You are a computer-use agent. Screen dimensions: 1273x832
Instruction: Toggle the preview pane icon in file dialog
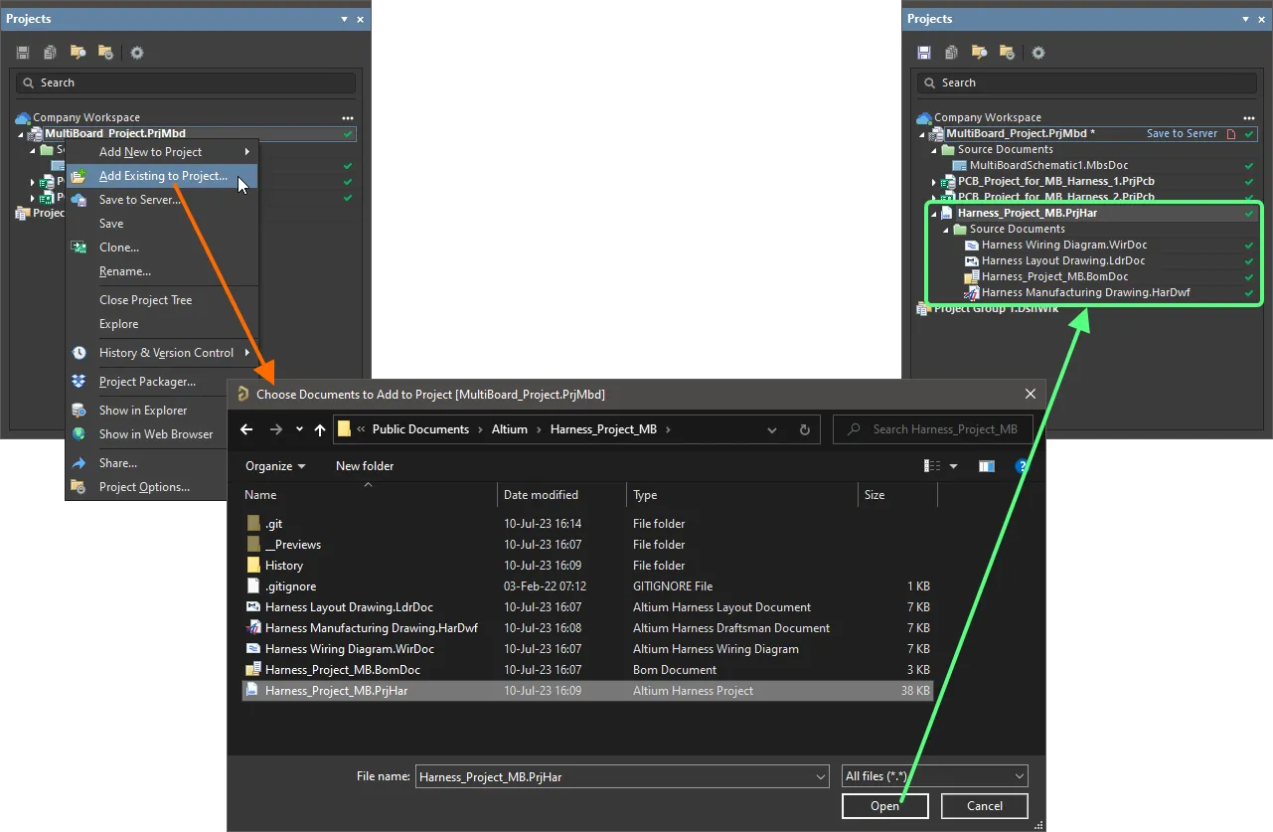click(x=986, y=465)
